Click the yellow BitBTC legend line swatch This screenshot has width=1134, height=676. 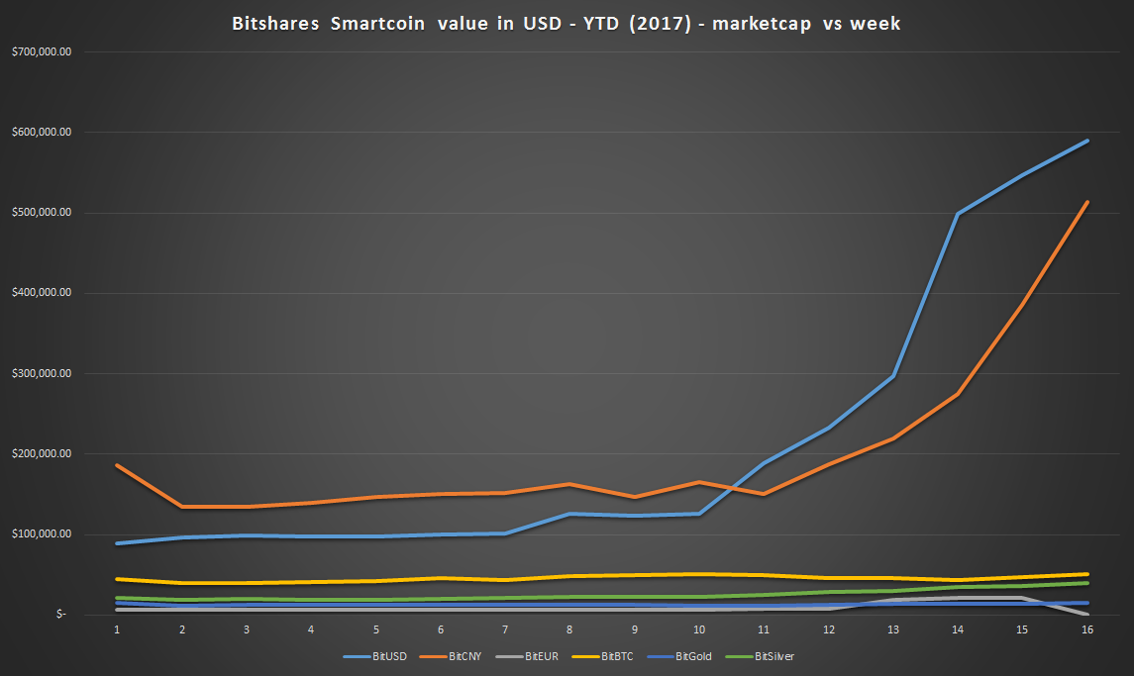click(585, 657)
